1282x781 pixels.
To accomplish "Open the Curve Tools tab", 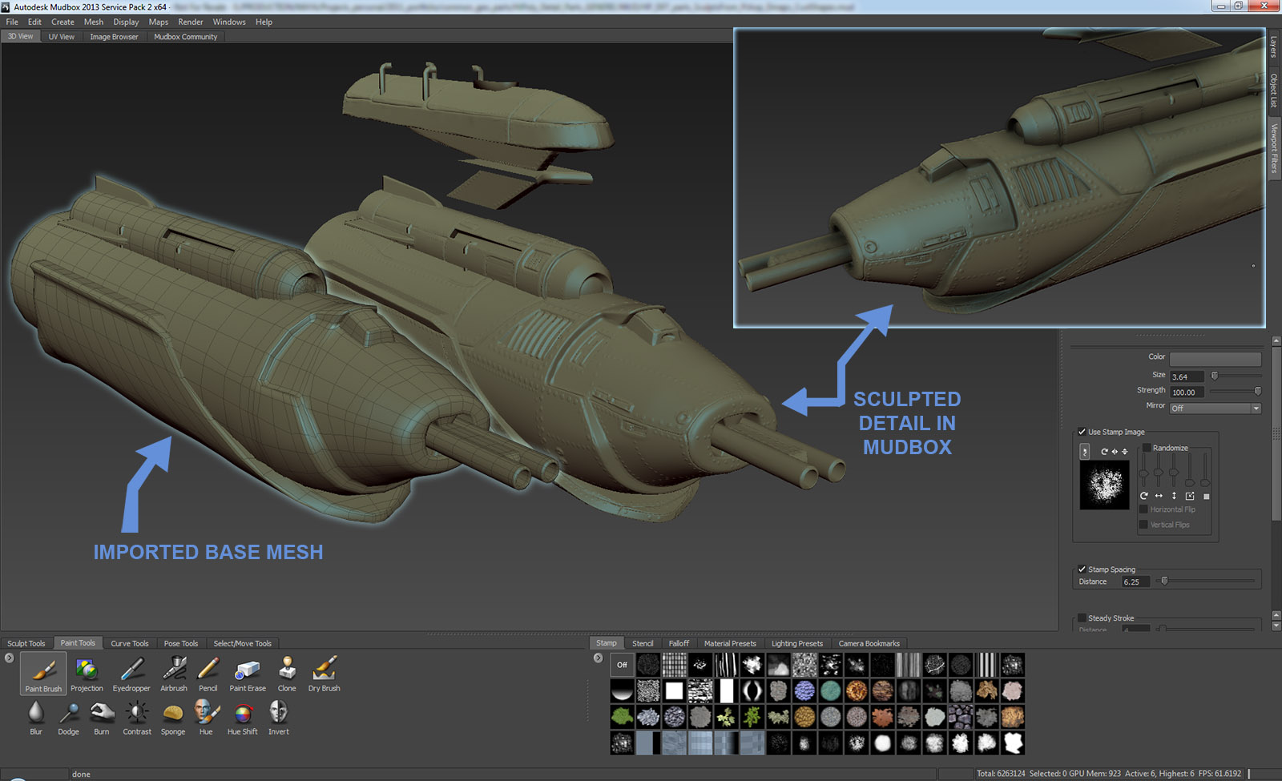I will (130, 643).
